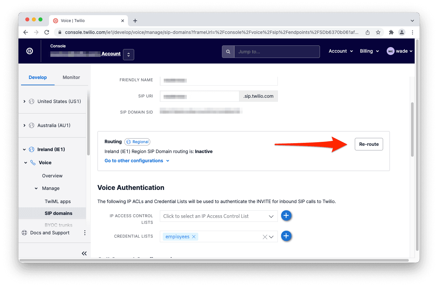Click the Jump to search field
This screenshot has width=438, height=287.
(277, 52)
